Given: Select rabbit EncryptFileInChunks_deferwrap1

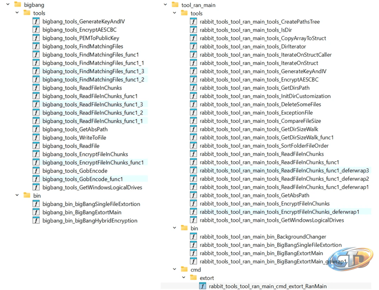Looking at the screenshot, I should [279, 212].
